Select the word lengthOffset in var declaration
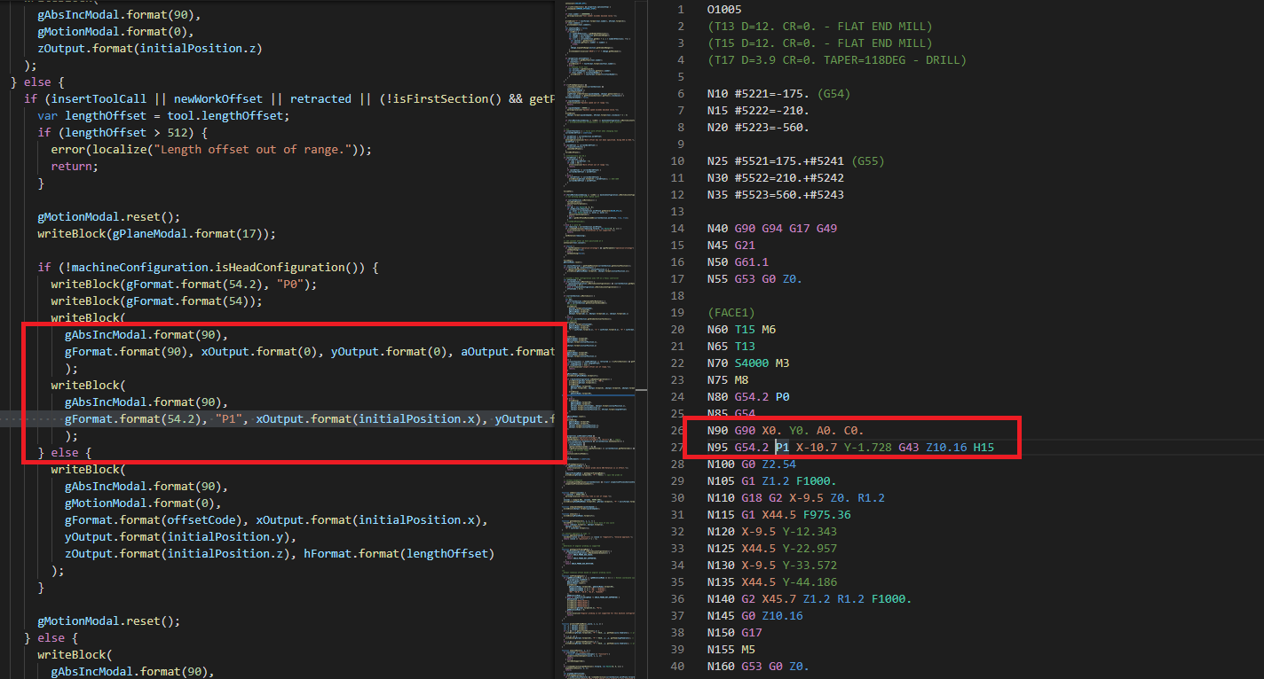The width and height of the screenshot is (1264, 679). tap(107, 115)
